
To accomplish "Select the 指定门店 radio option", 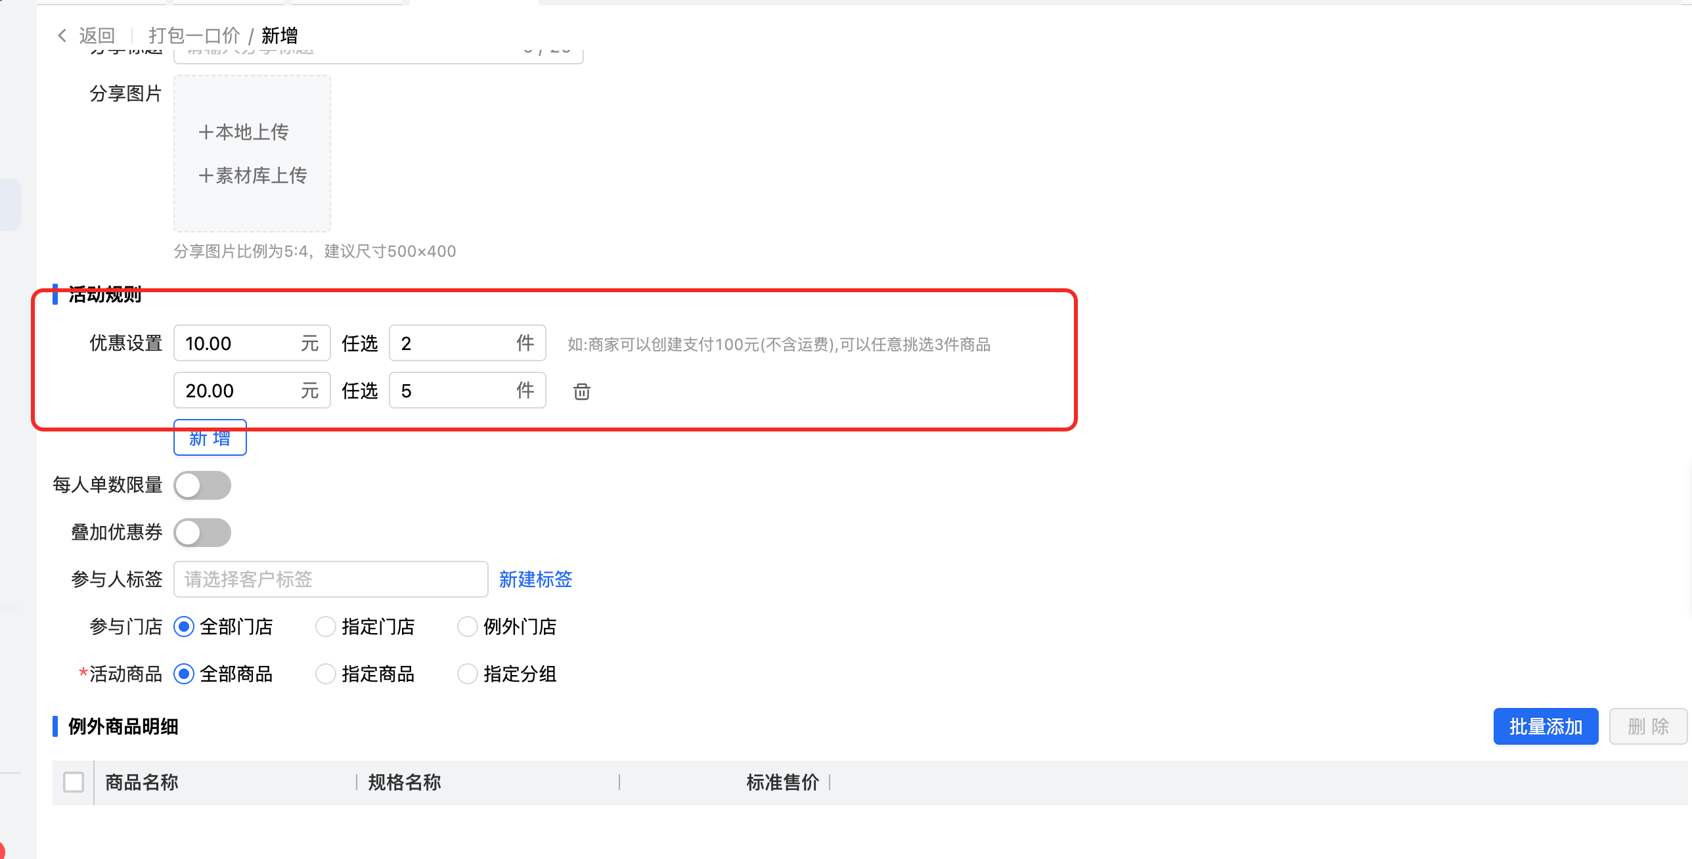I will (326, 627).
